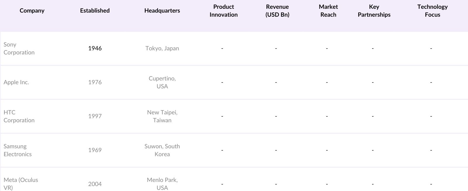Click the Samsung Electronics cell
The width and height of the screenshot is (468, 191).
coord(18,150)
